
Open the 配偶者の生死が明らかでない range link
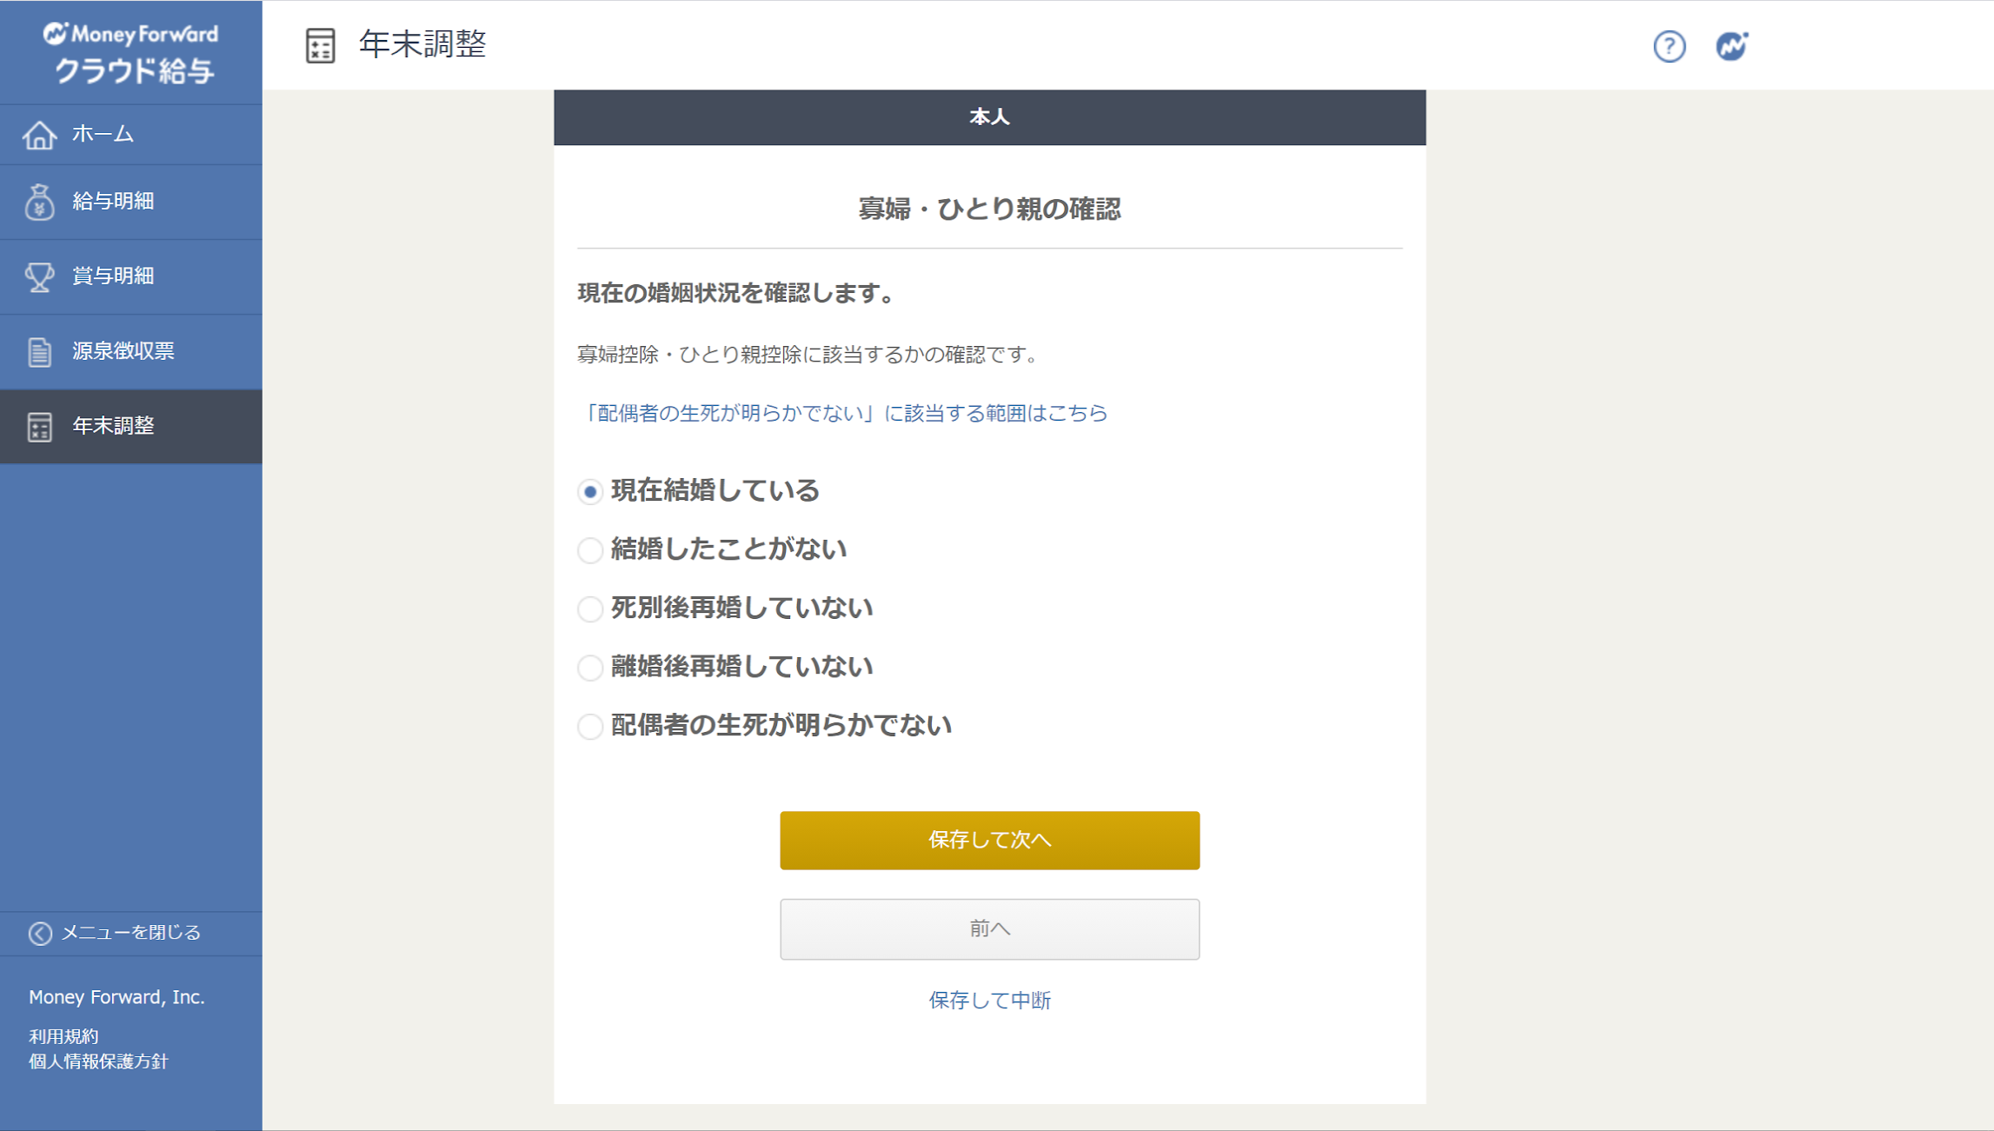842,413
